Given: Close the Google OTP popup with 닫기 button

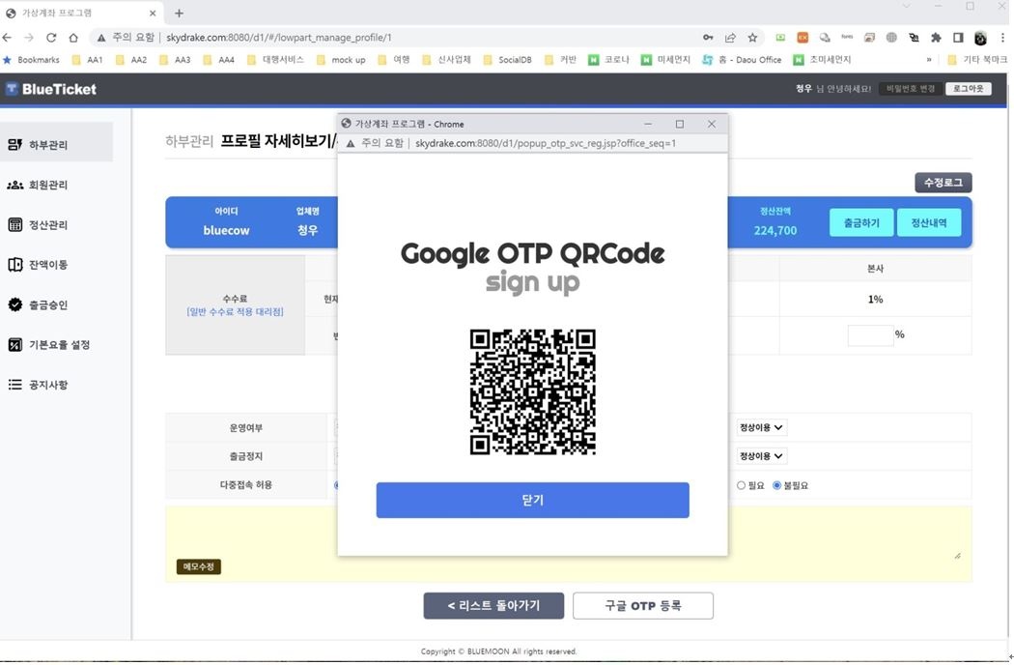Looking at the screenshot, I should (532, 500).
